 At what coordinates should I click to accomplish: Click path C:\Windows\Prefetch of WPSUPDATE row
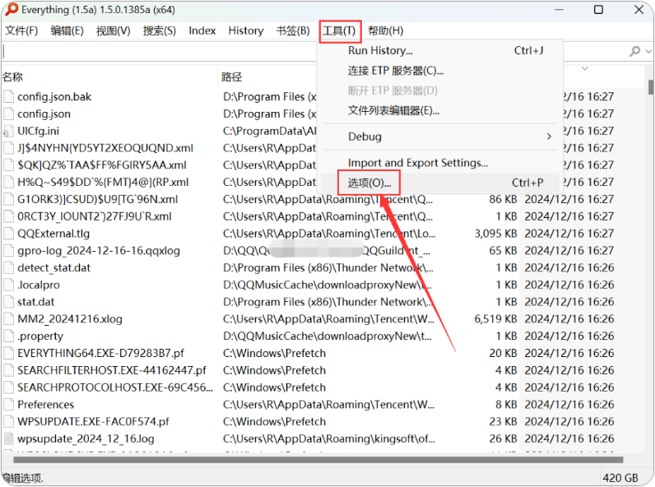pos(274,422)
